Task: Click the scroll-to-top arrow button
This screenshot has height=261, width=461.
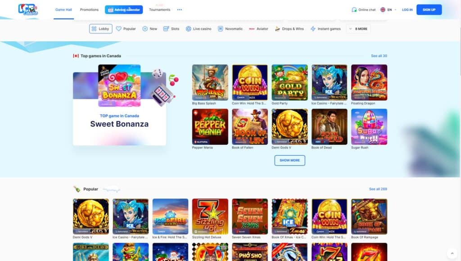Action: click(x=452, y=253)
